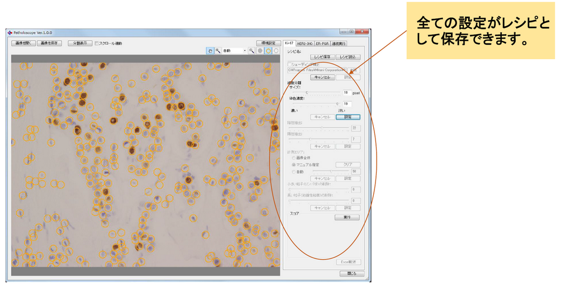Click キャンセル below the 染色濃度 slider
Image resolution: width=561 pixels, height=286 pixels.
pyautogui.click(x=322, y=117)
